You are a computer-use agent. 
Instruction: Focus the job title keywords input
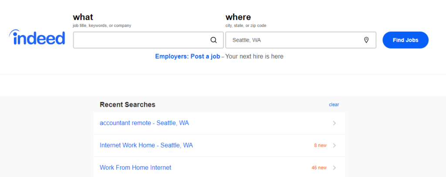point(148,40)
